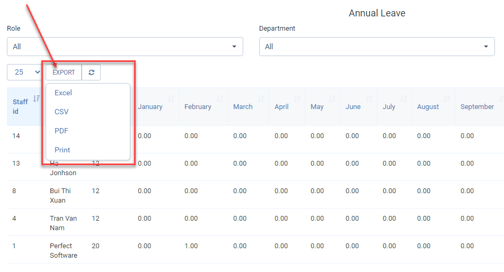Click Bui Thi Xuan's total of 12
The height and width of the screenshot is (272, 504).
pos(95,191)
